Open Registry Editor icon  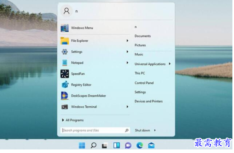tap(65, 85)
